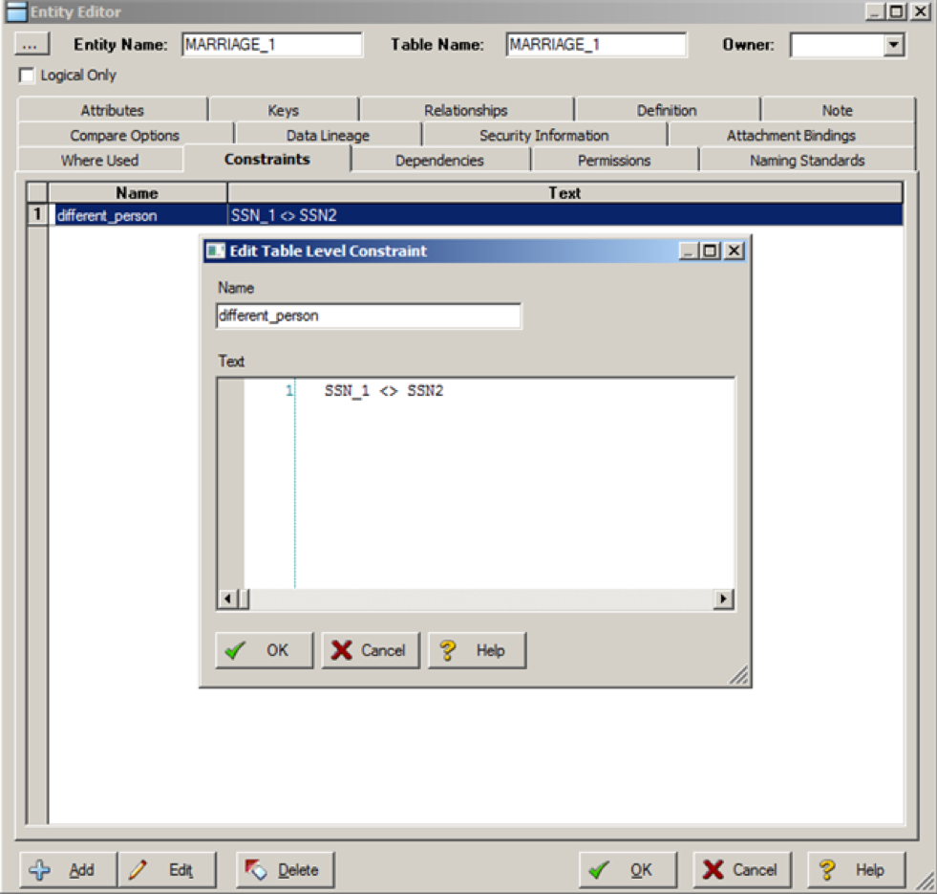Screen dimensions: 937x894
Task: Click the constraint Name input field
Action: (369, 316)
